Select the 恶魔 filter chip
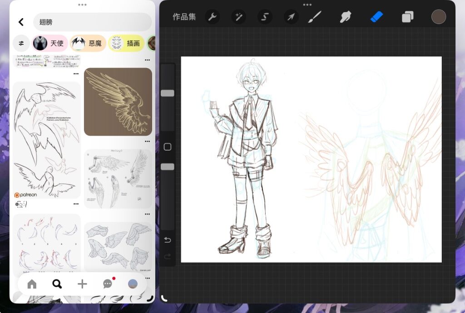 click(88, 44)
